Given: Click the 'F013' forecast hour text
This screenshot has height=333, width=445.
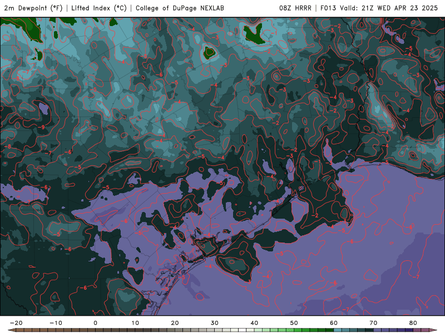Looking at the screenshot, I should pyautogui.click(x=328, y=8).
